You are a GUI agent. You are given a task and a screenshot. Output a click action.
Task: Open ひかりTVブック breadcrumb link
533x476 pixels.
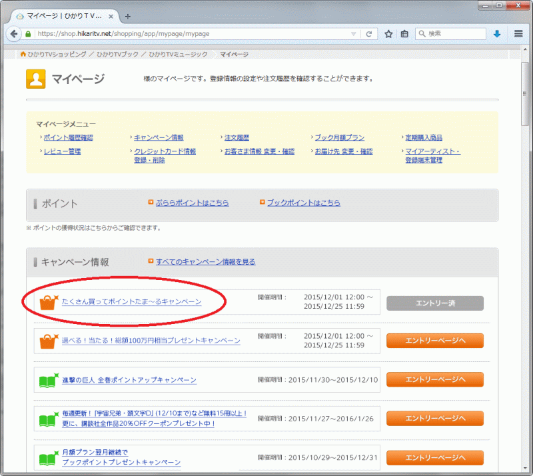118,55
